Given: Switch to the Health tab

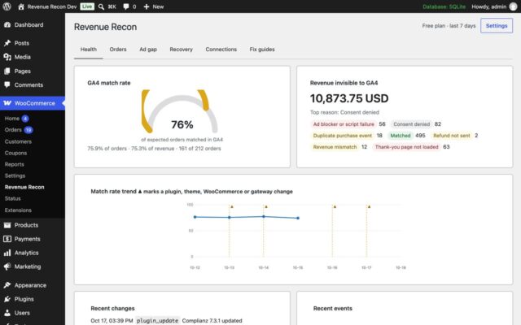Looking at the screenshot, I should (x=89, y=50).
